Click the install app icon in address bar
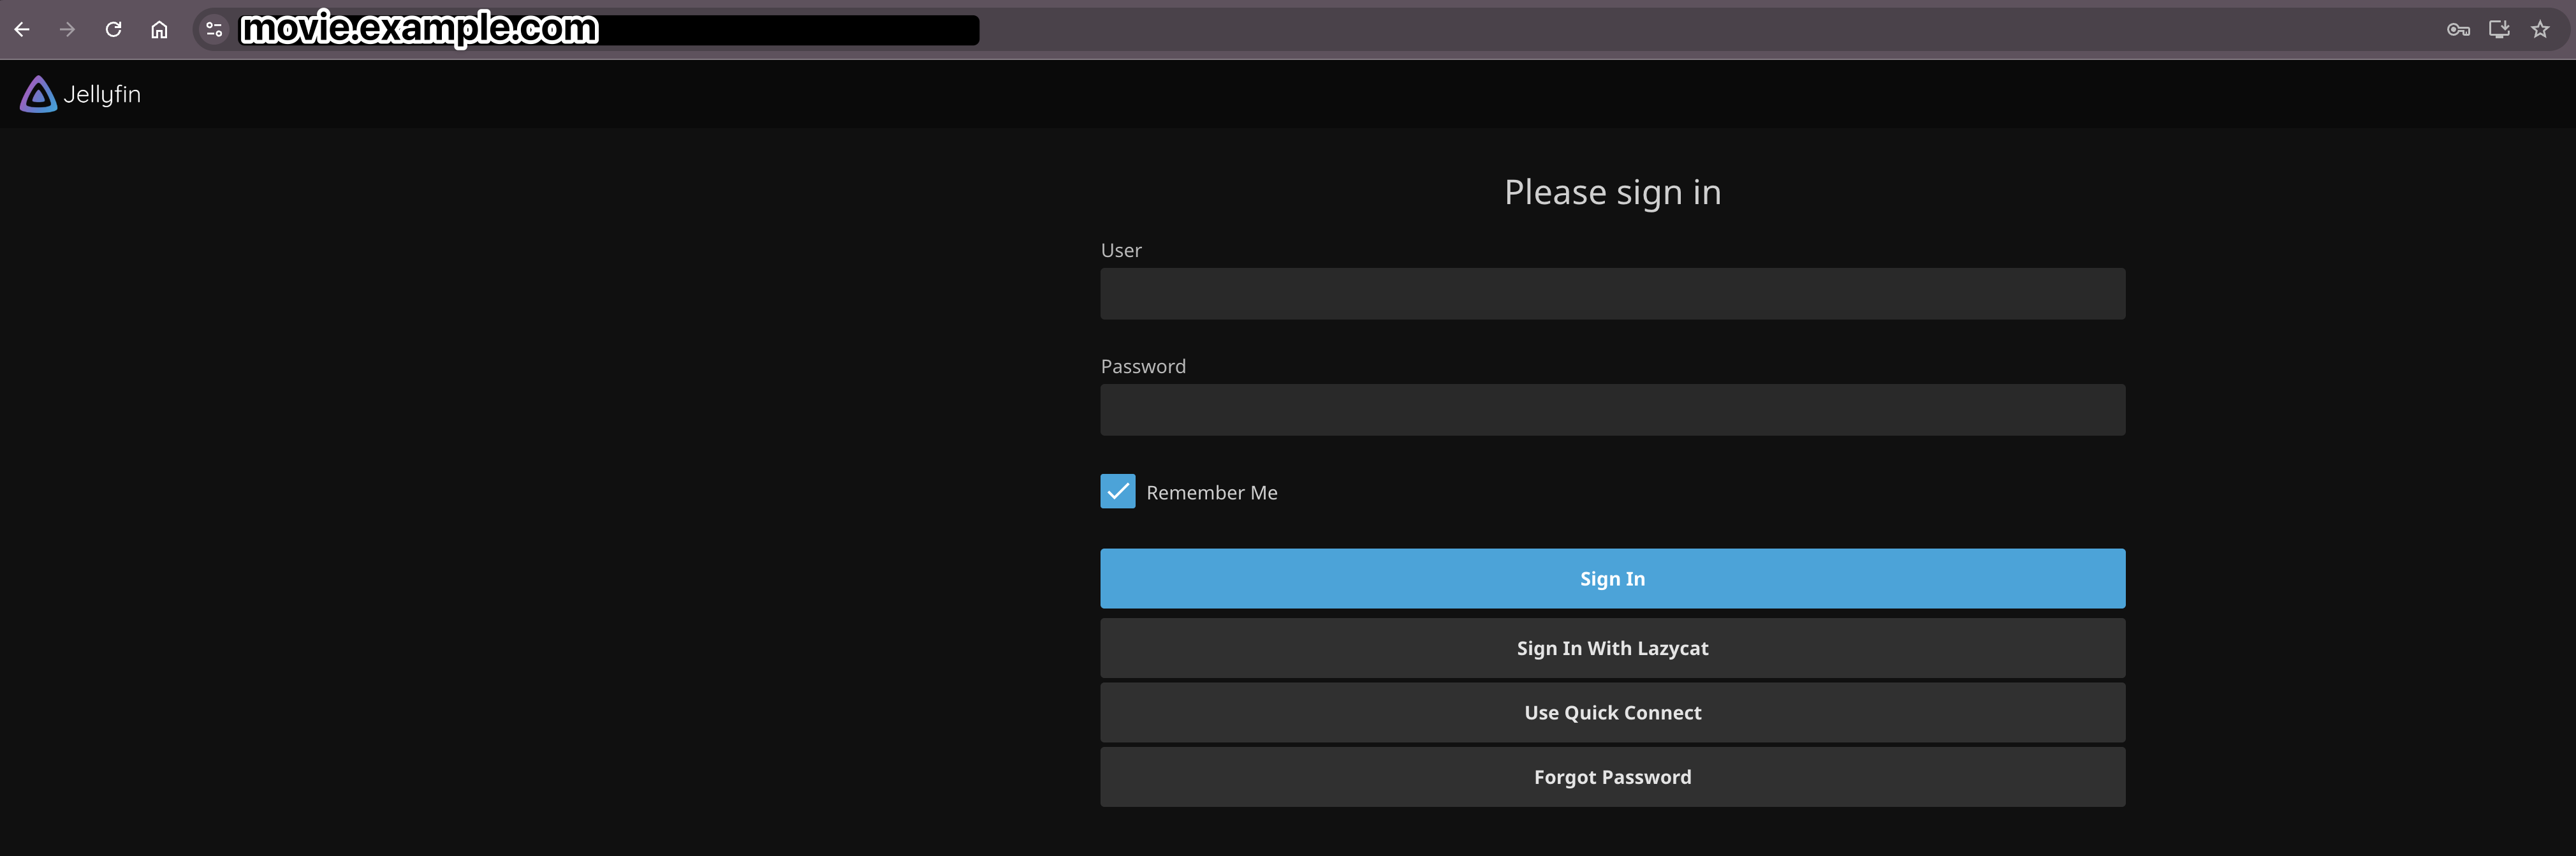 (x=2499, y=29)
